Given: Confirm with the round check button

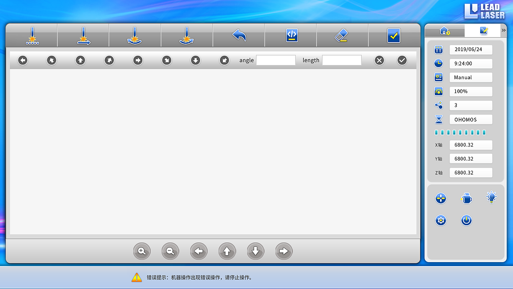Looking at the screenshot, I should pyautogui.click(x=402, y=60).
